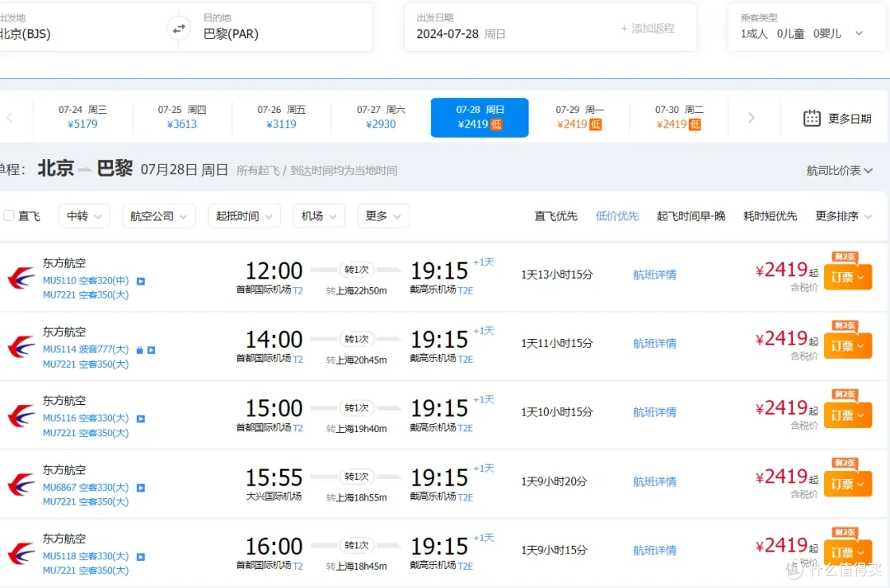Open the 更多排序 sorting dropdown
890x588 pixels.
point(844,216)
